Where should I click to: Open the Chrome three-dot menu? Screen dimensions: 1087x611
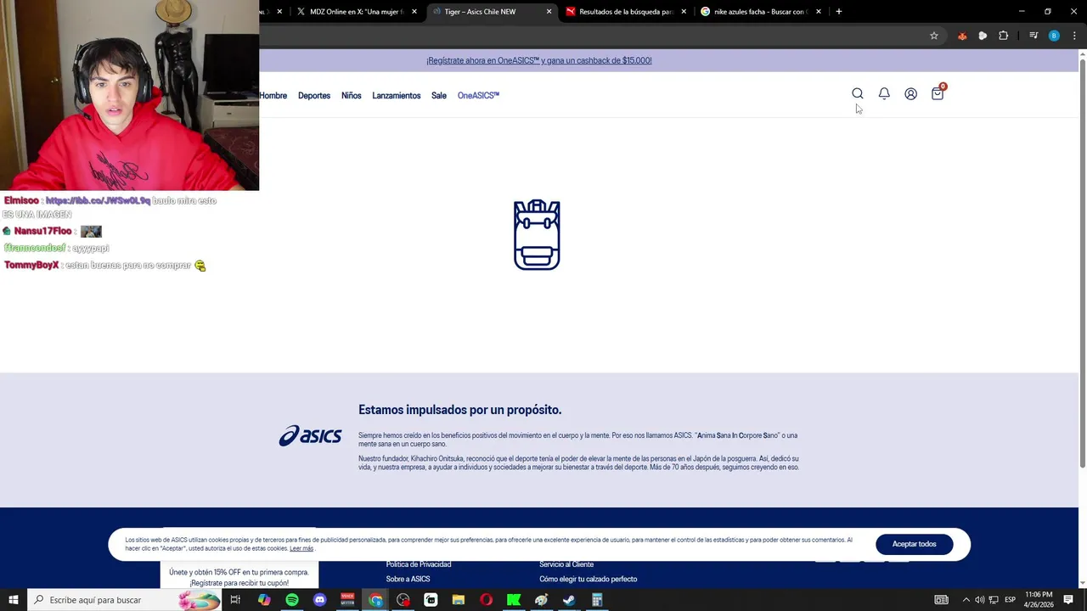pyautogui.click(x=1074, y=36)
